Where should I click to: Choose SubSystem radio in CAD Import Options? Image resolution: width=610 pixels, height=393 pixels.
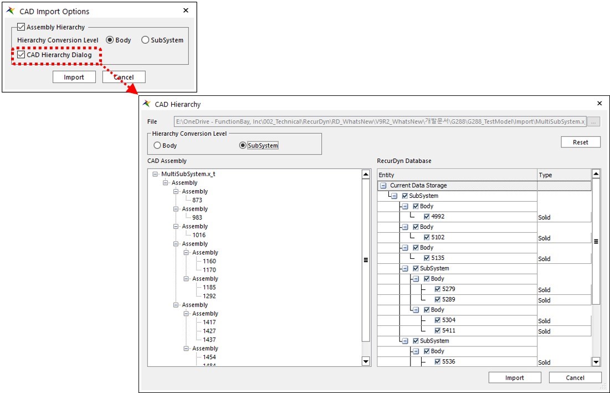(145, 40)
